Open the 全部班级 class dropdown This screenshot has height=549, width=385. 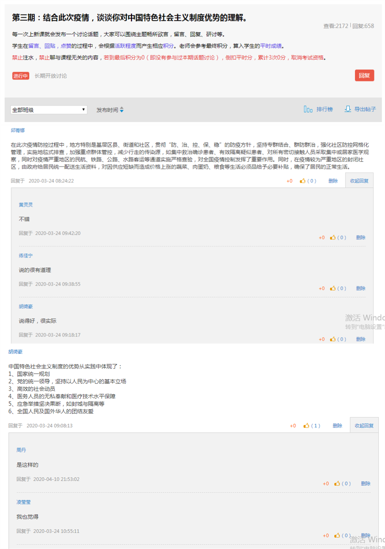pos(49,110)
